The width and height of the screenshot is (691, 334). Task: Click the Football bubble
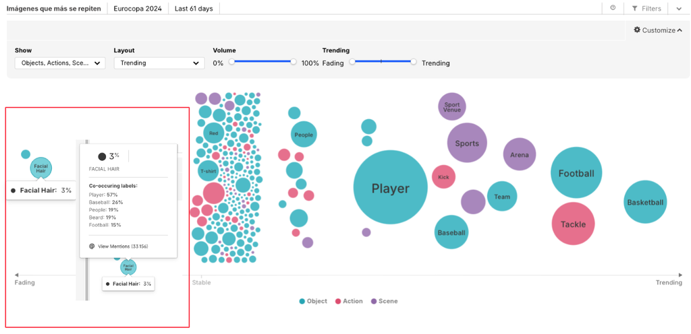pos(576,173)
